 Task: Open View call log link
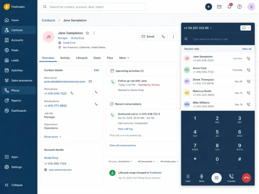tap(125, 129)
